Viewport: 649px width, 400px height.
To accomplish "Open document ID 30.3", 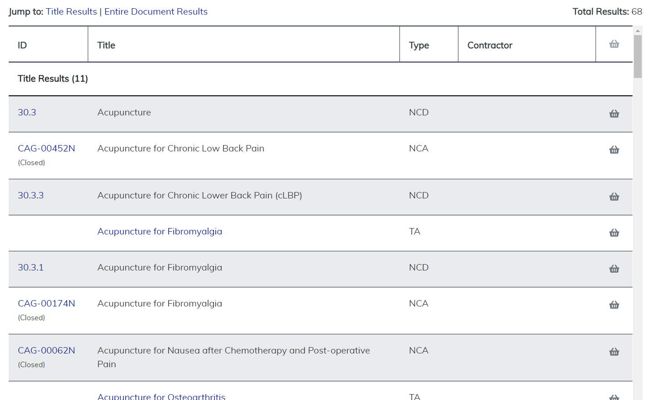I will click(x=27, y=112).
